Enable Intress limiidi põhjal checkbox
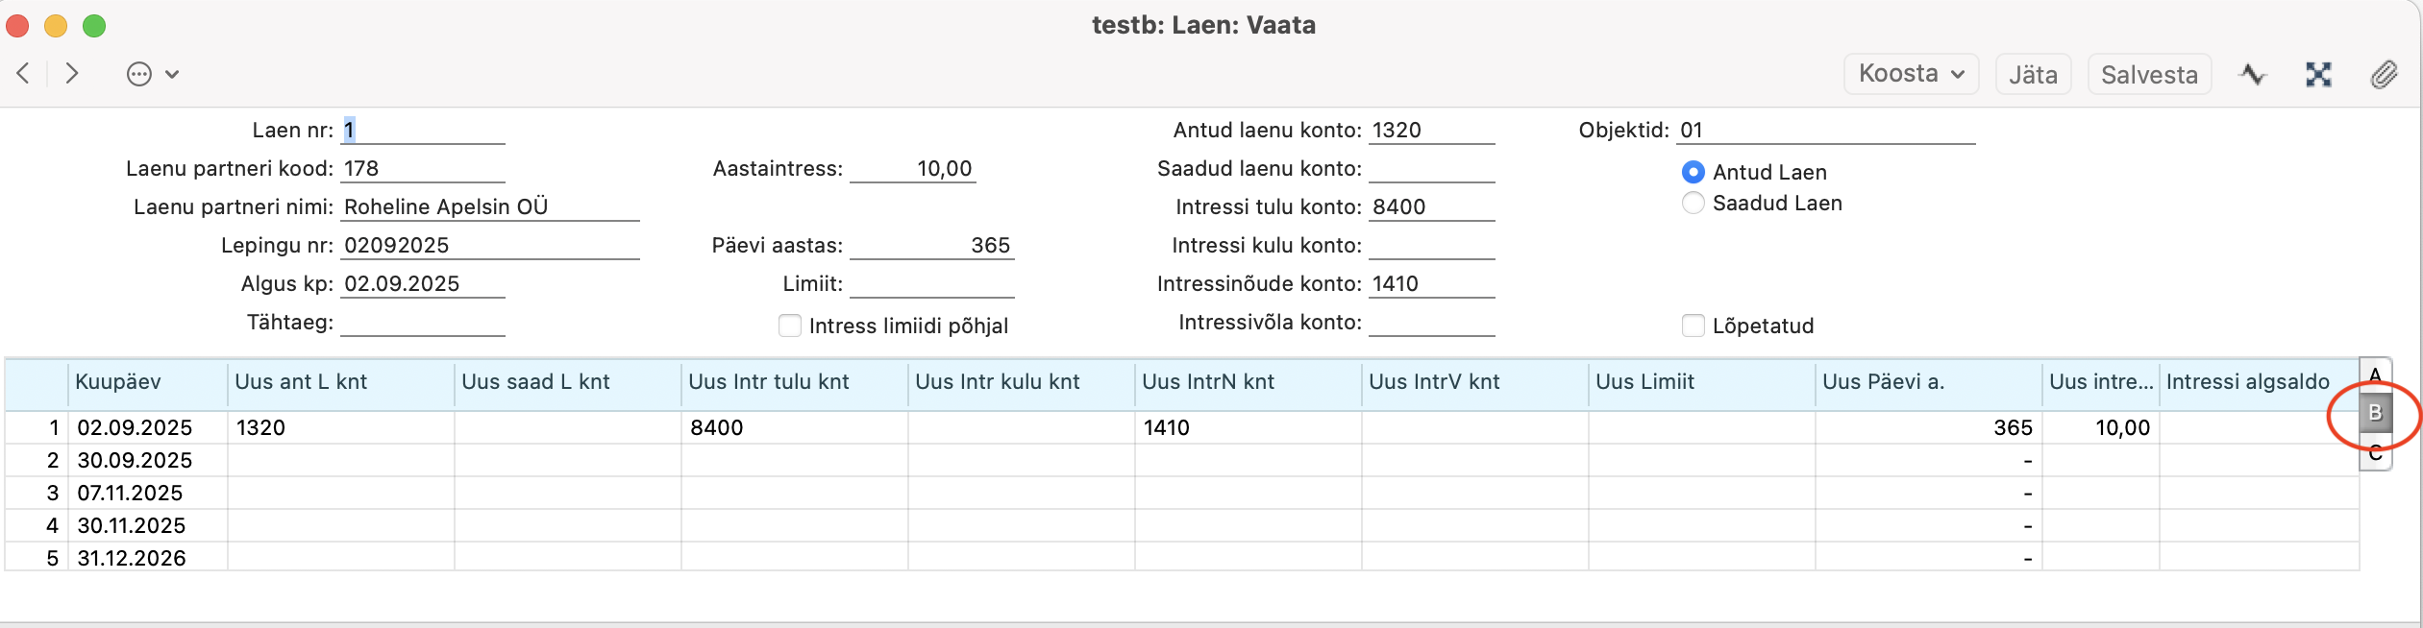This screenshot has width=2423, height=628. 790,326
